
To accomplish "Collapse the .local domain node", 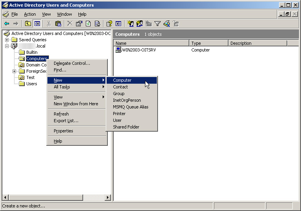I will (x=7, y=46).
